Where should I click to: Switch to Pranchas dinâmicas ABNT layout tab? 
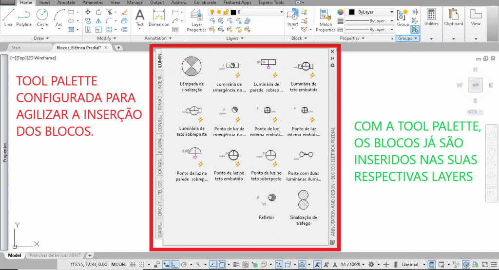pyautogui.click(x=55, y=255)
